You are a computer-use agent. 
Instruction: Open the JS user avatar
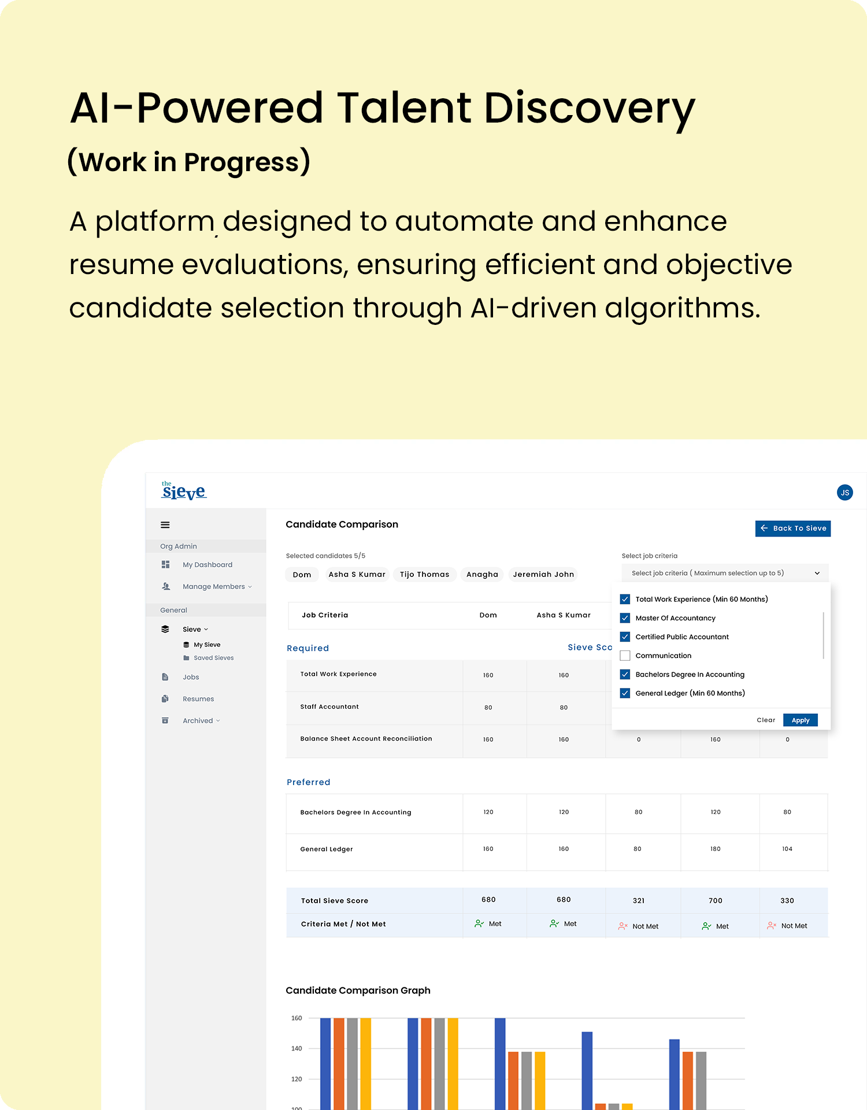click(844, 493)
